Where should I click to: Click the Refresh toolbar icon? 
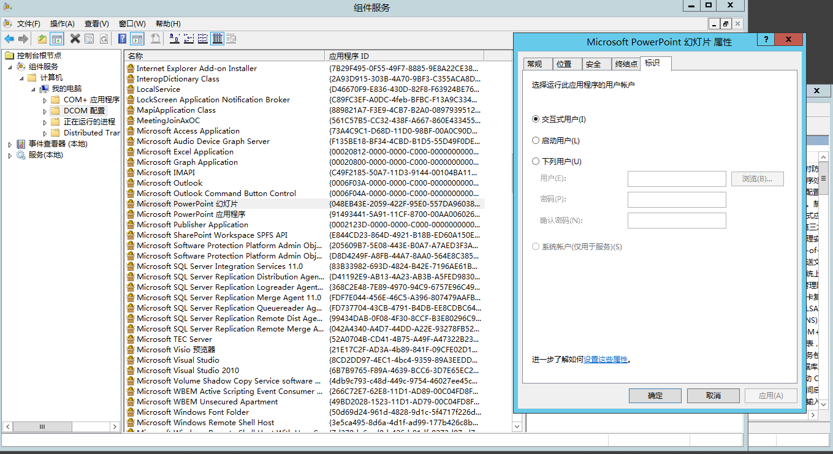click(x=104, y=39)
